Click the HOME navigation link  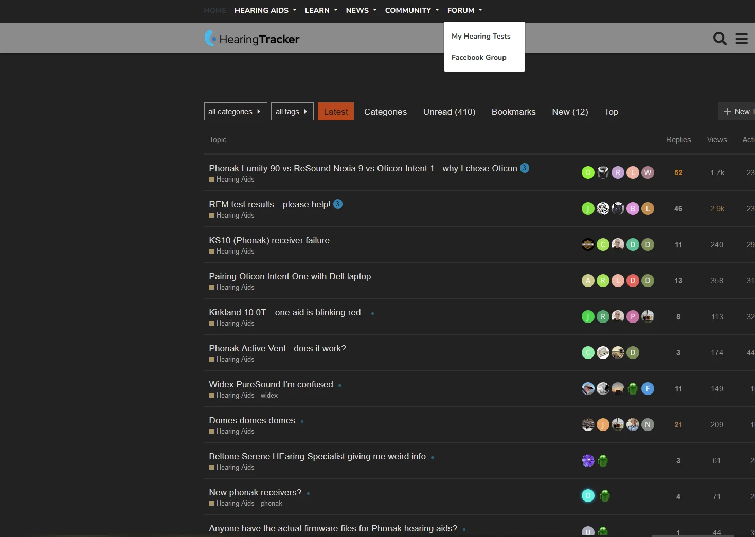[x=215, y=10]
